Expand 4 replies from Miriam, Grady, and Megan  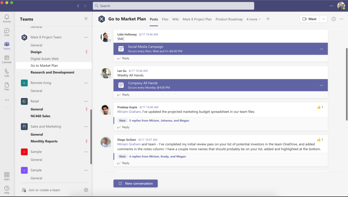(x=157, y=156)
